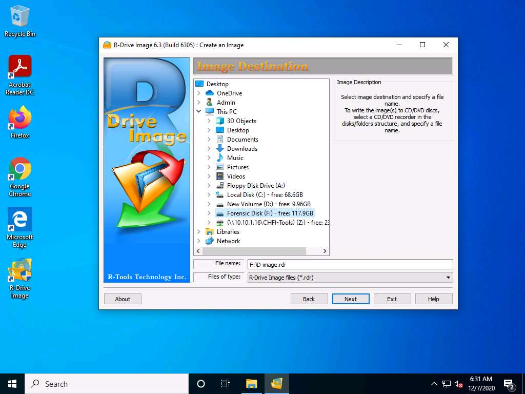Screen dimensions: 525x394
Task: Select Desktop folder under This PC
Action: [x=238, y=130]
